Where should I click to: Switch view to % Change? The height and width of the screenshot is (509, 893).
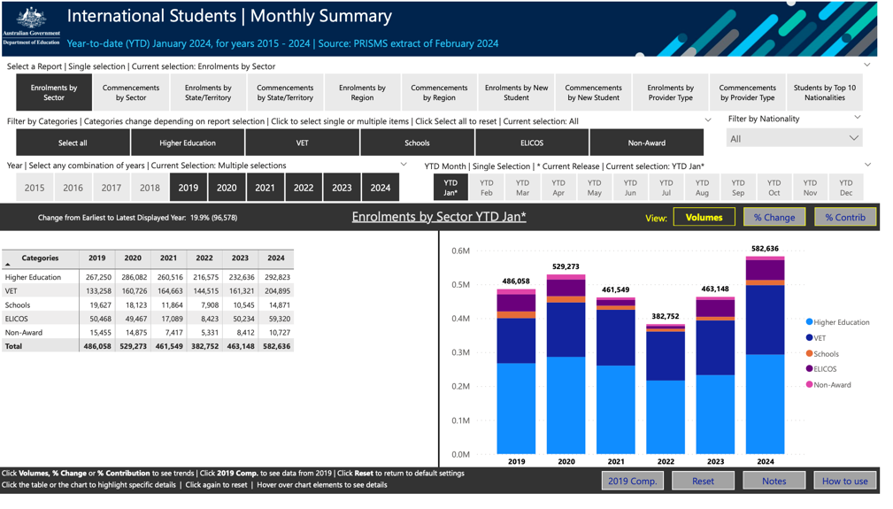(774, 217)
